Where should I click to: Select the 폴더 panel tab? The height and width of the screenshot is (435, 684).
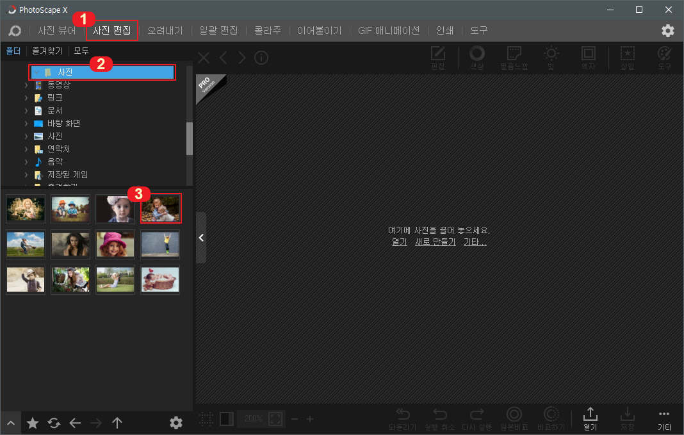tap(13, 51)
